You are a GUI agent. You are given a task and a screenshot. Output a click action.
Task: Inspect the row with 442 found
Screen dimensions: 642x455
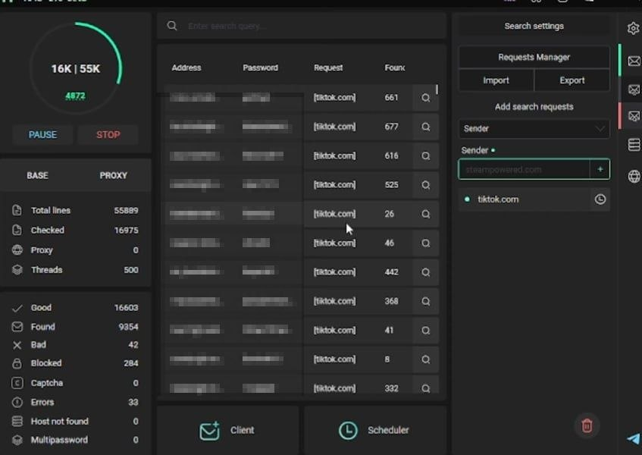click(425, 272)
